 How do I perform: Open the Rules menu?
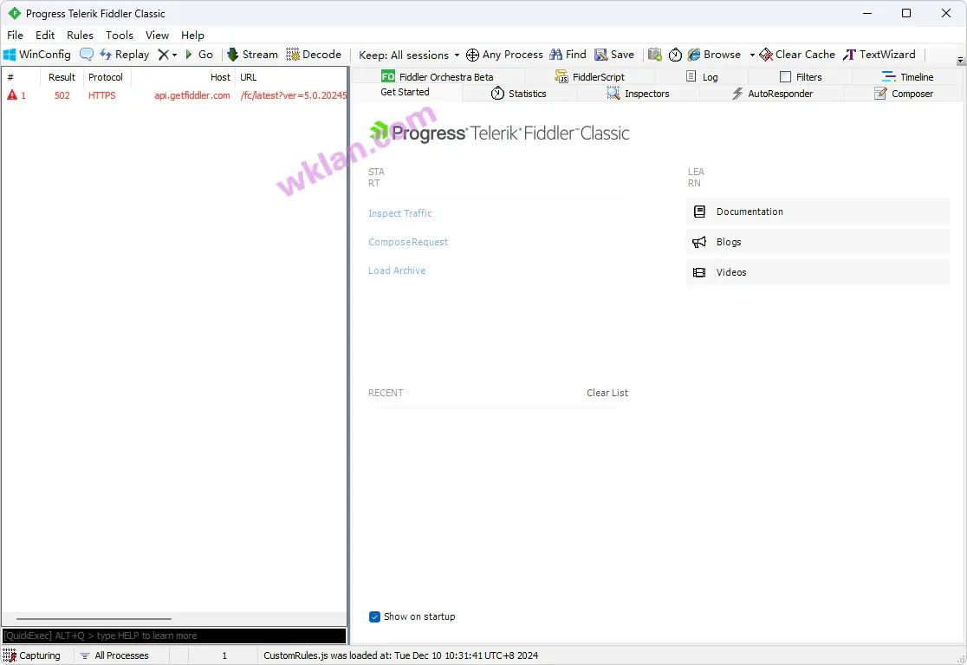click(81, 36)
